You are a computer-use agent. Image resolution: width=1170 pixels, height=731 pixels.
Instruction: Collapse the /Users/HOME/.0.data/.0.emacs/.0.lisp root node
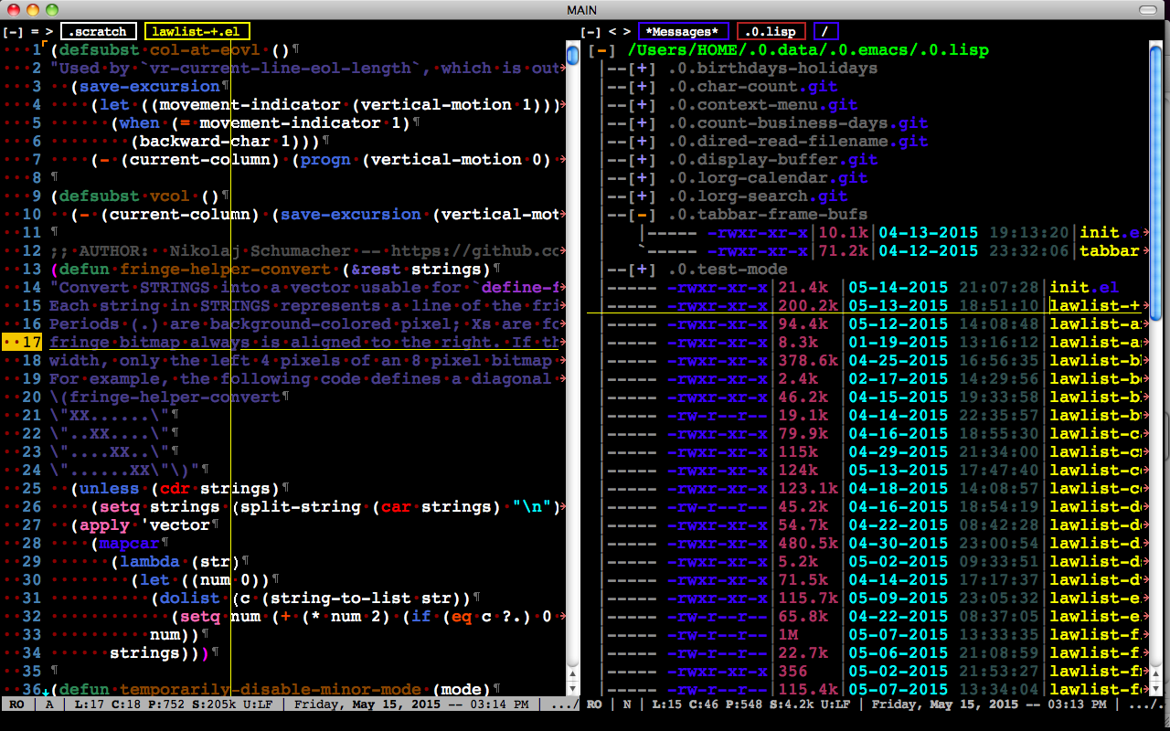604,50
